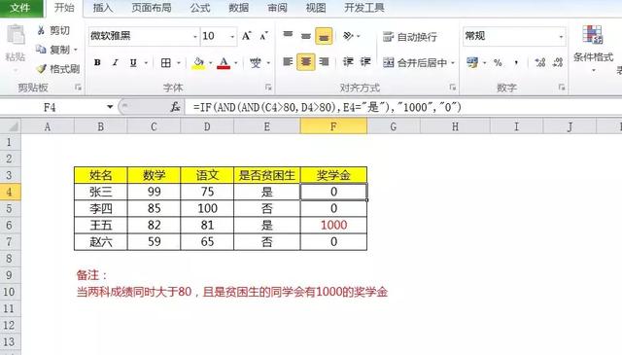Toggle Italic formatting
This screenshot has height=355, width=622.
point(115,62)
